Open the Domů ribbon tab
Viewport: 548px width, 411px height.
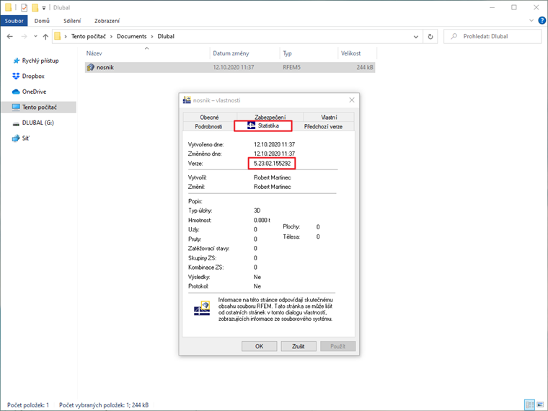42,21
